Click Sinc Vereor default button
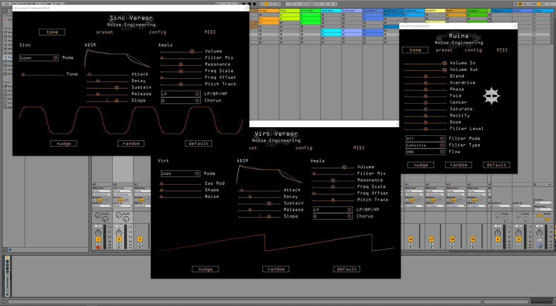 tap(199, 144)
